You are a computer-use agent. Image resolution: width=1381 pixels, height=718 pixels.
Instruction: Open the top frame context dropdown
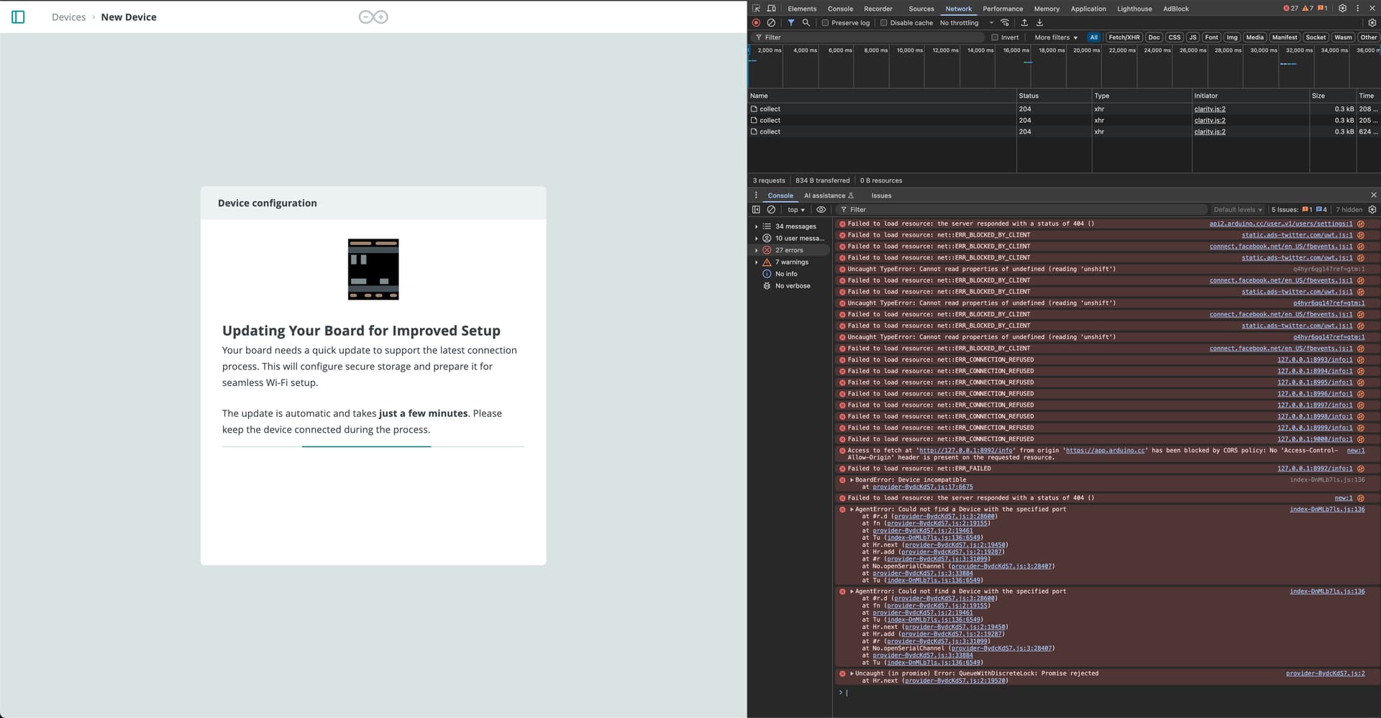point(796,209)
